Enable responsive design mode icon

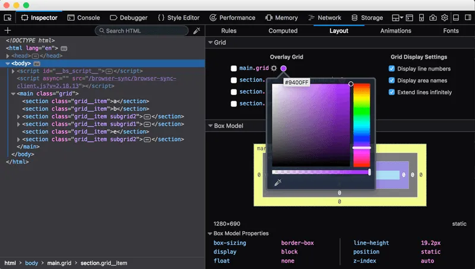pos(422,18)
